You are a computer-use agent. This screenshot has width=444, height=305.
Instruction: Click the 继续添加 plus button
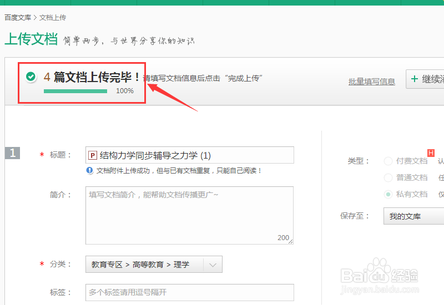pyautogui.click(x=425, y=79)
